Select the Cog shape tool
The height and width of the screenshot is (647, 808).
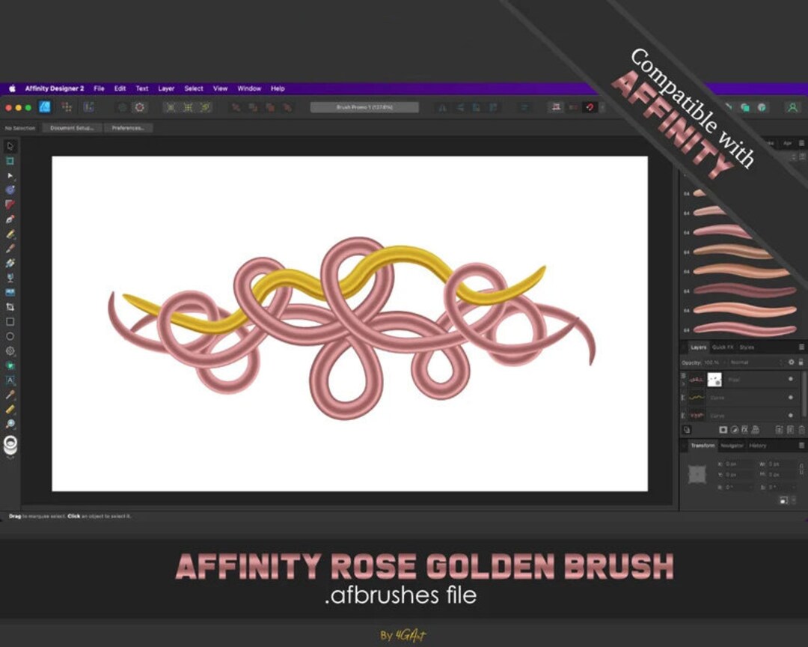10,351
